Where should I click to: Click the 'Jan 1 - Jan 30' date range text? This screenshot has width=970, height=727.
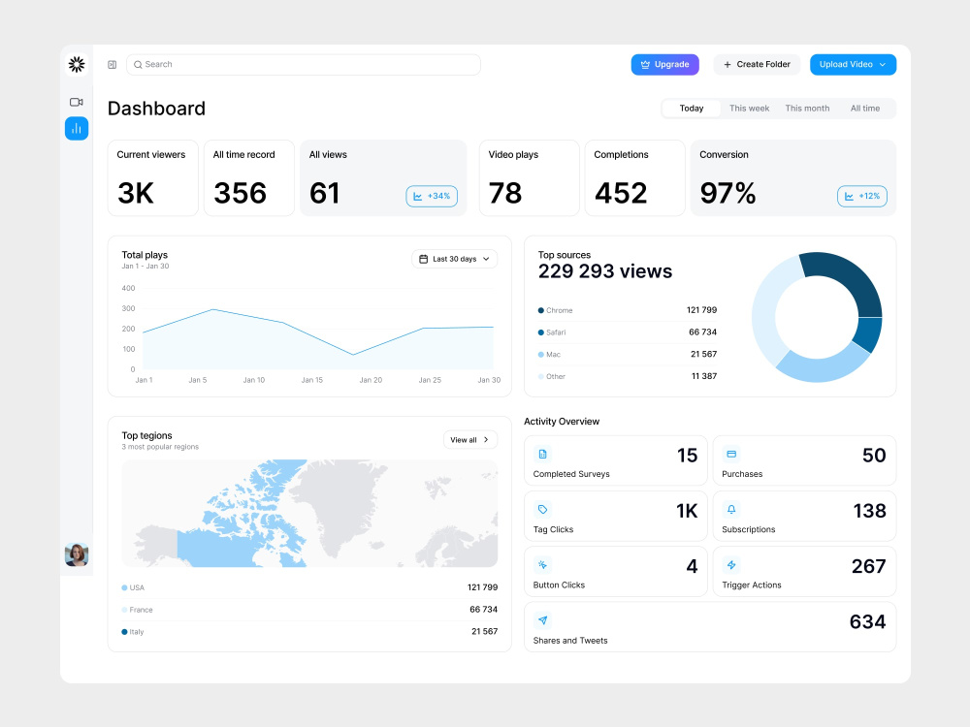[x=145, y=267]
